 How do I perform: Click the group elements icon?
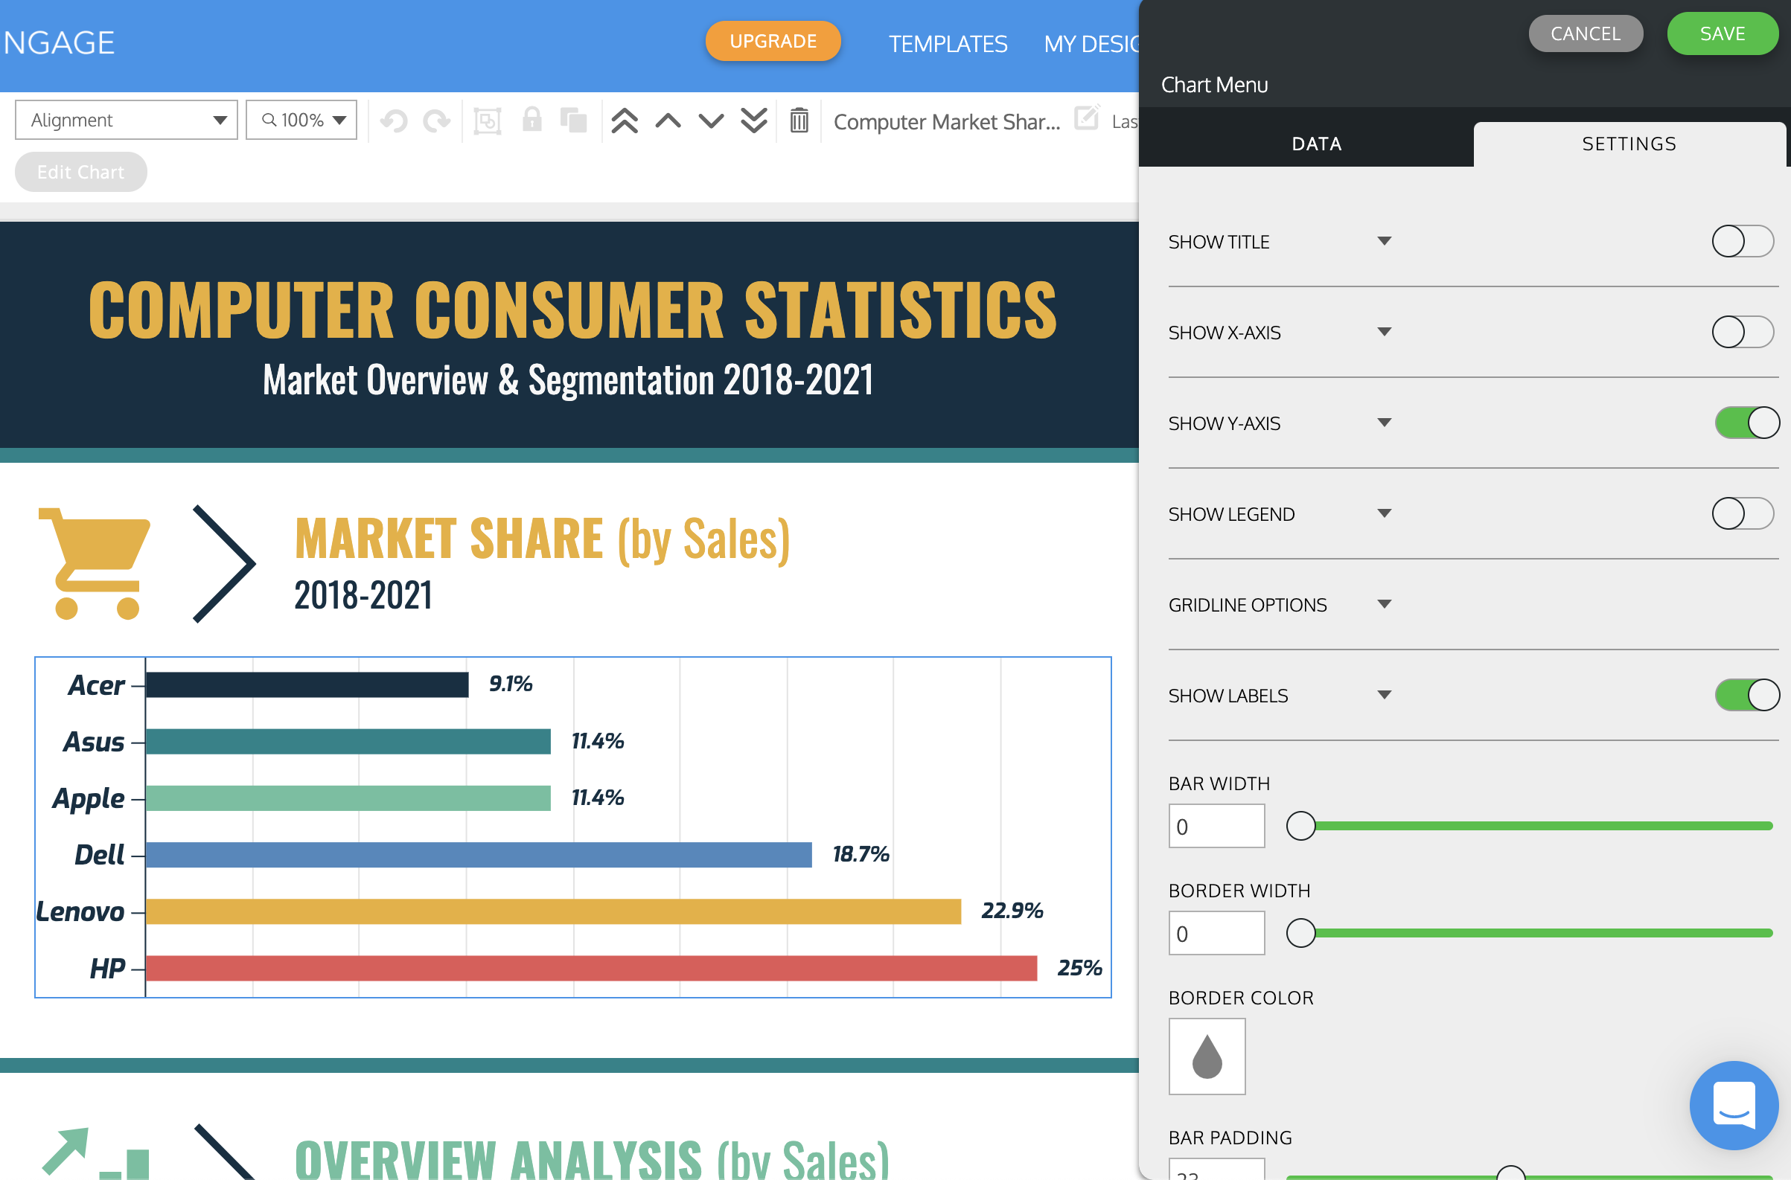(487, 121)
